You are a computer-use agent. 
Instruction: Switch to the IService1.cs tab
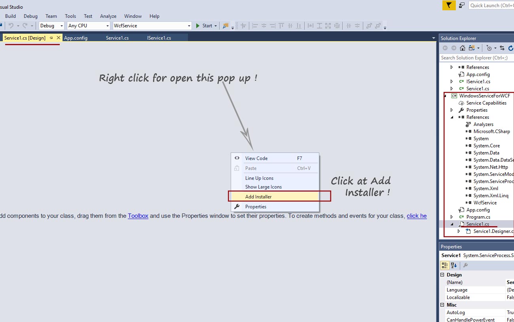159,38
